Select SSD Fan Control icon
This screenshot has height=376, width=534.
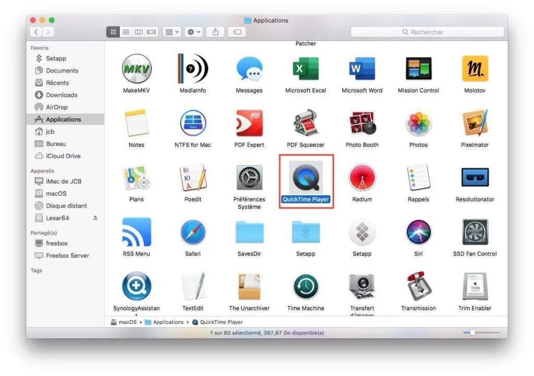475,232
